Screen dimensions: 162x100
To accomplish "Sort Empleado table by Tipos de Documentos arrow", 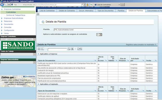I will (95, 91).
